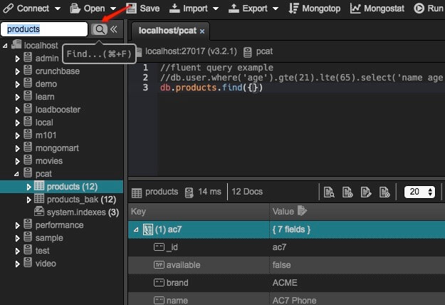Viewport: 445px width, 305px height.
Task: Click the Value column edit icon
Action: [x=302, y=211]
